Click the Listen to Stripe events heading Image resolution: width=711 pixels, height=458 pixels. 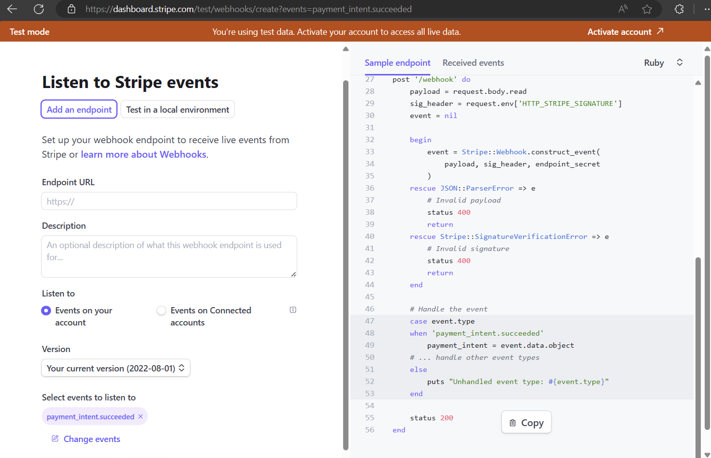[x=130, y=82]
